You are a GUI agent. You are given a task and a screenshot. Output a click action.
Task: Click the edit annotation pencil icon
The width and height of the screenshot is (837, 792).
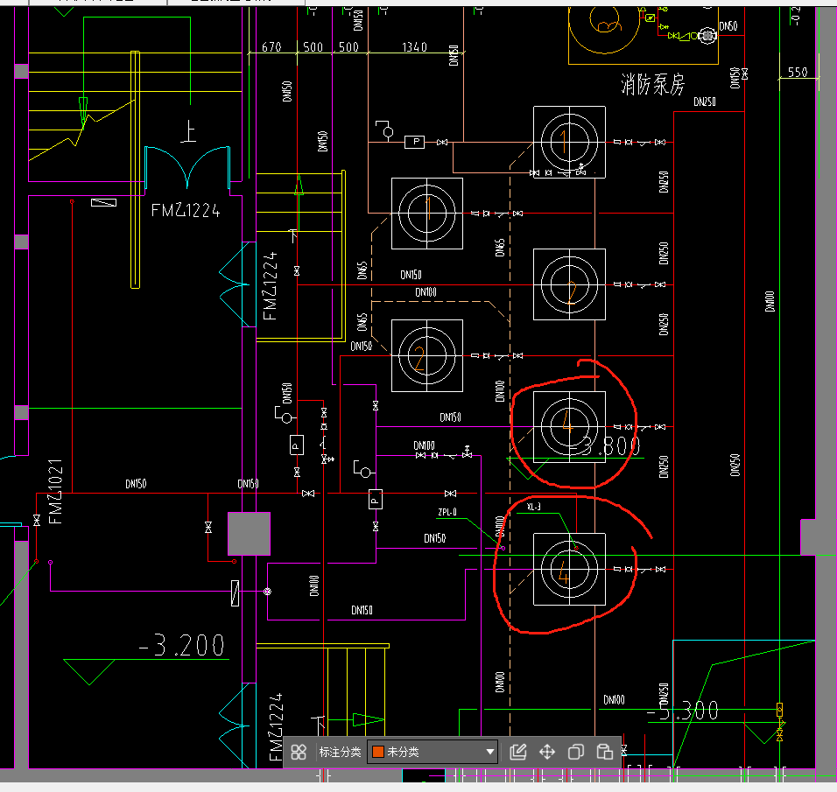pos(517,752)
